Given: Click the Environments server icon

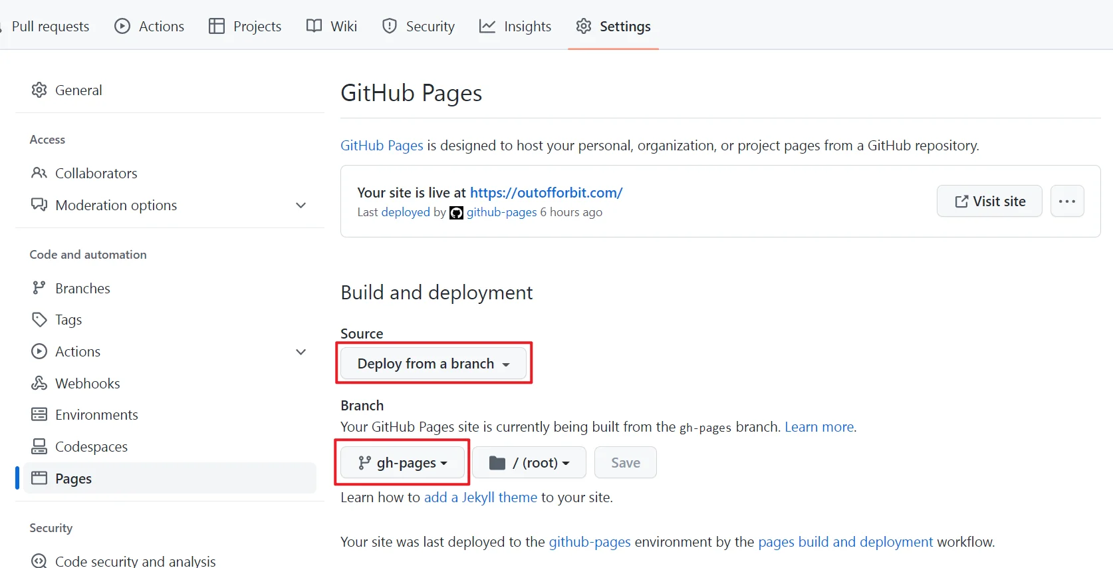Looking at the screenshot, I should click(x=39, y=414).
